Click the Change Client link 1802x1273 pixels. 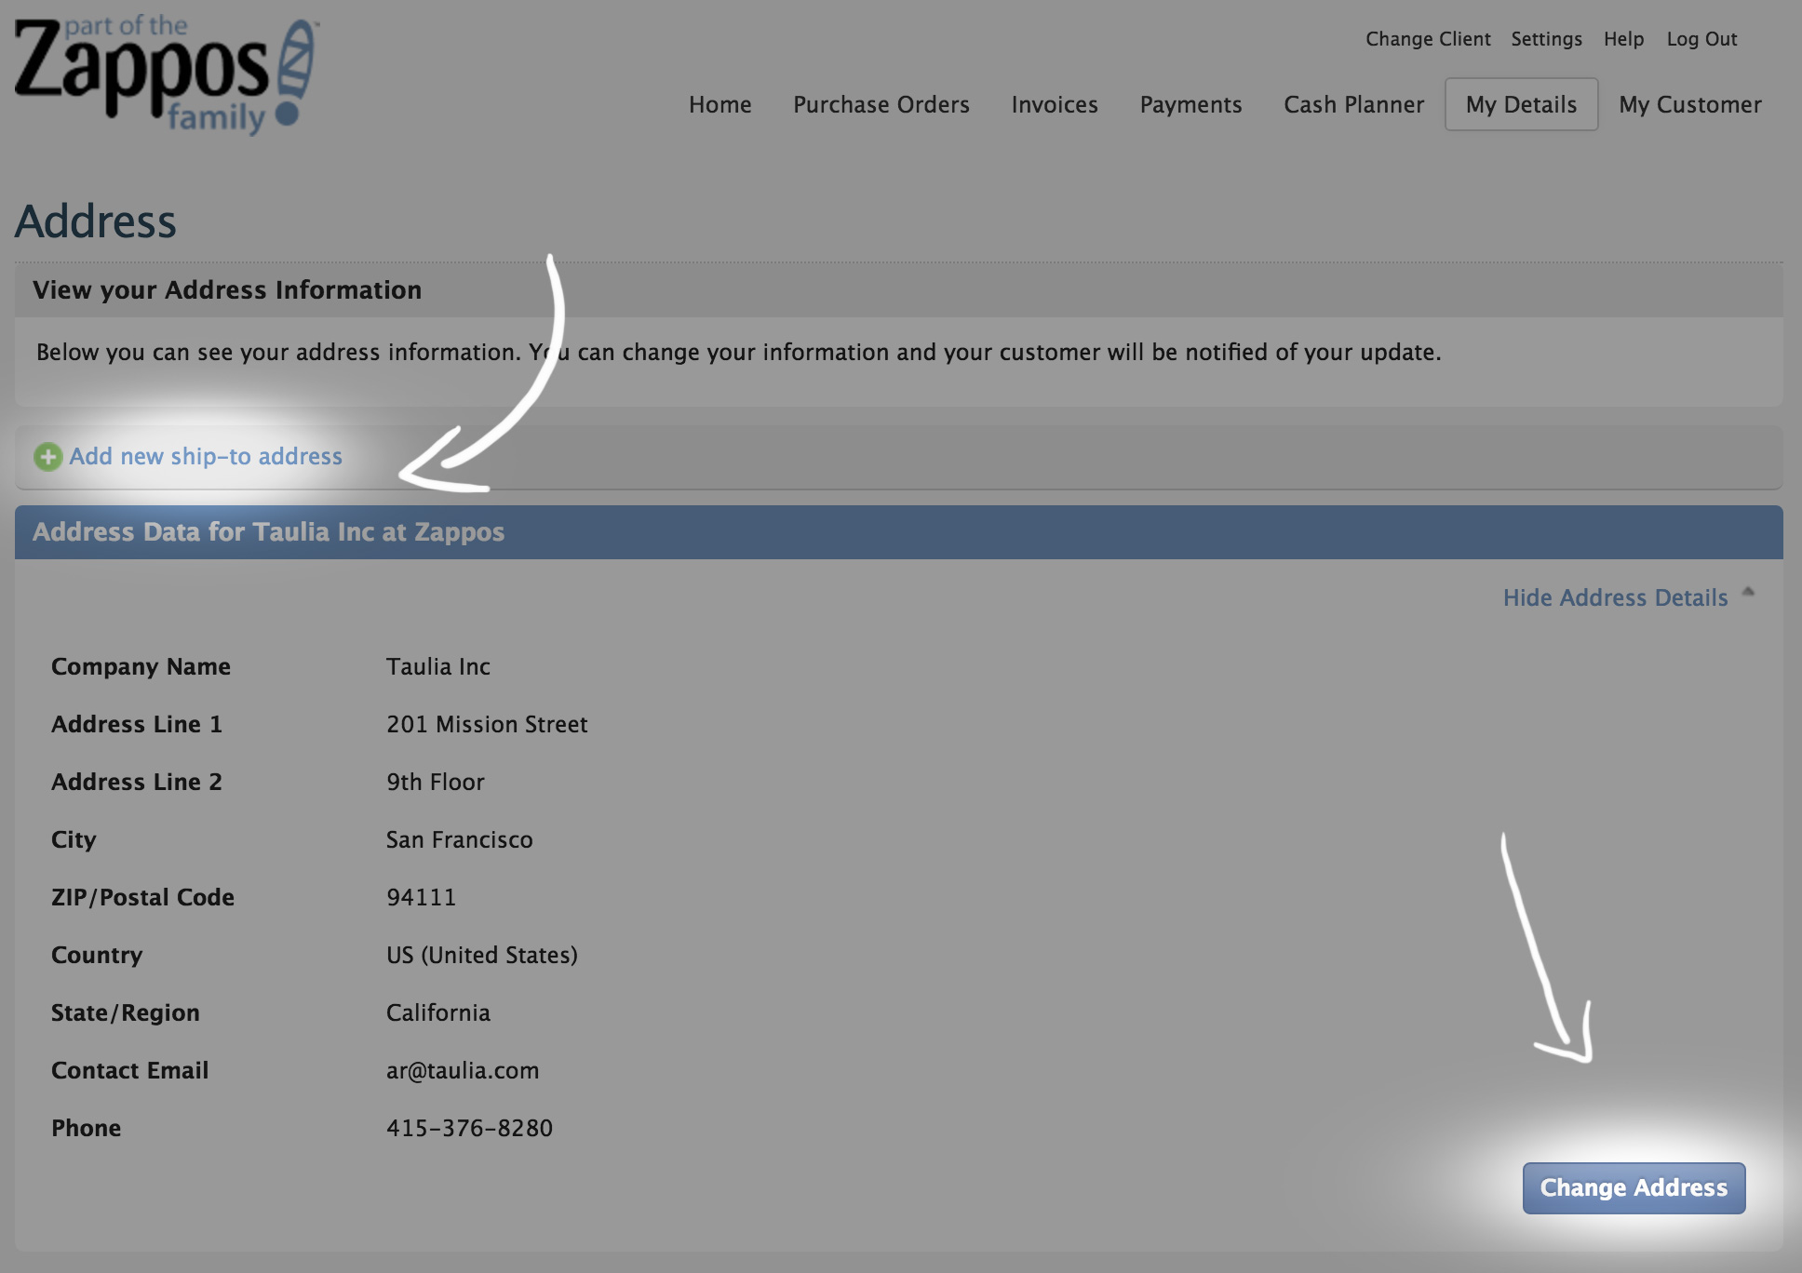click(1428, 39)
